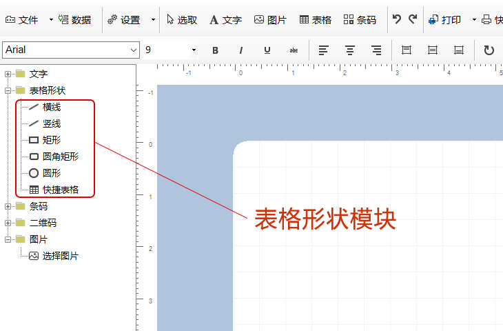
Task: Expand the 条码 tree folder
Action: pyautogui.click(x=8, y=206)
